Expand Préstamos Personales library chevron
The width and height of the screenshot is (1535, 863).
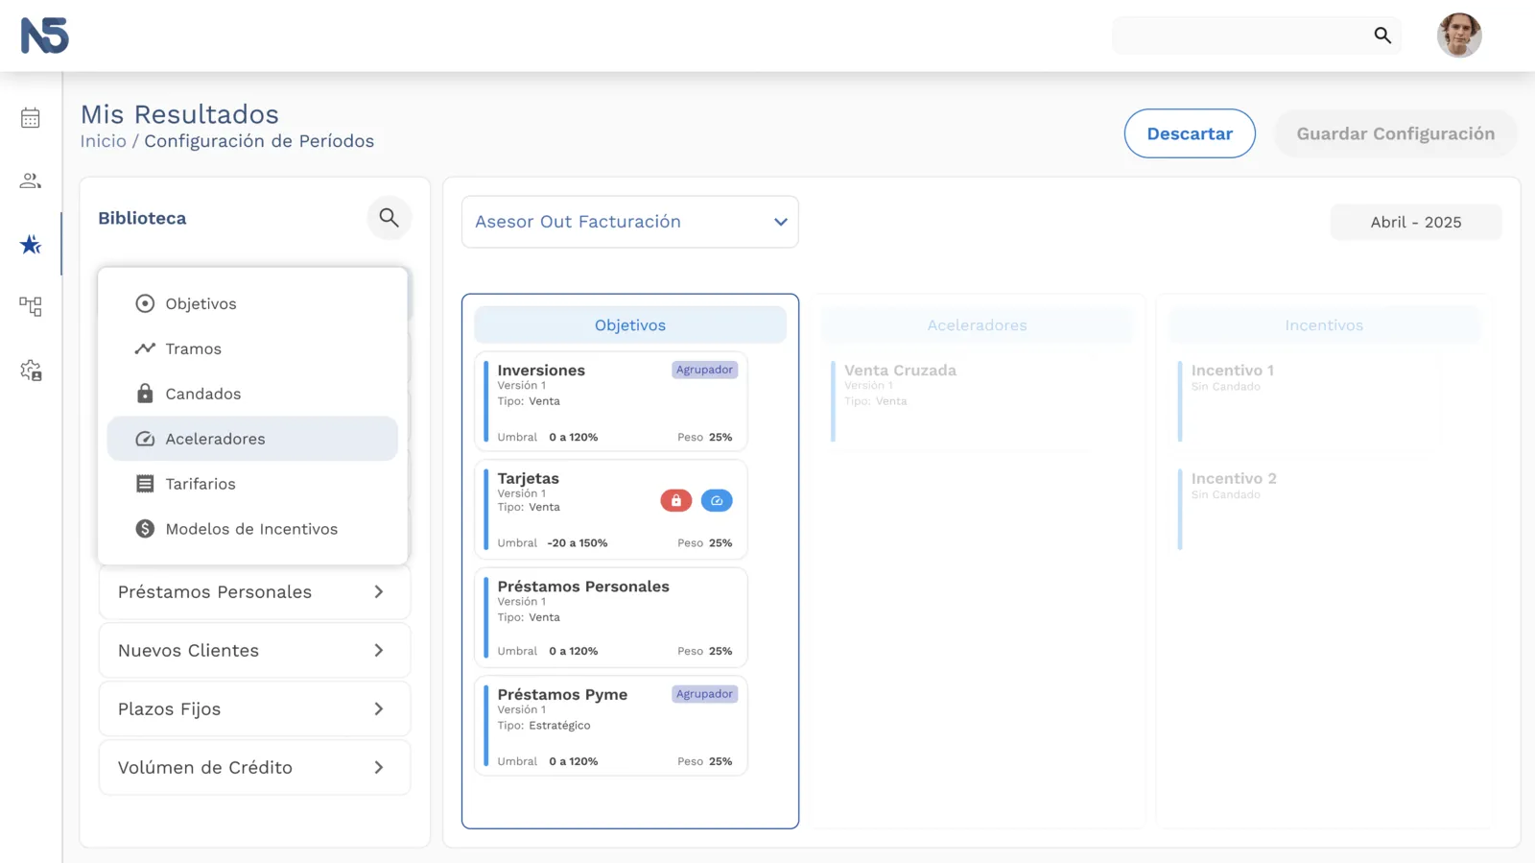click(379, 592)
